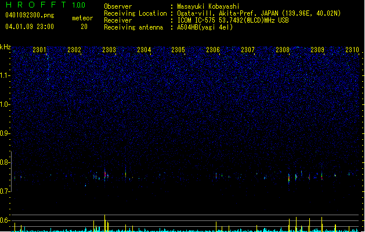
Task: Click the 'Receiving Location' label
Action: [x=135, y=13]
